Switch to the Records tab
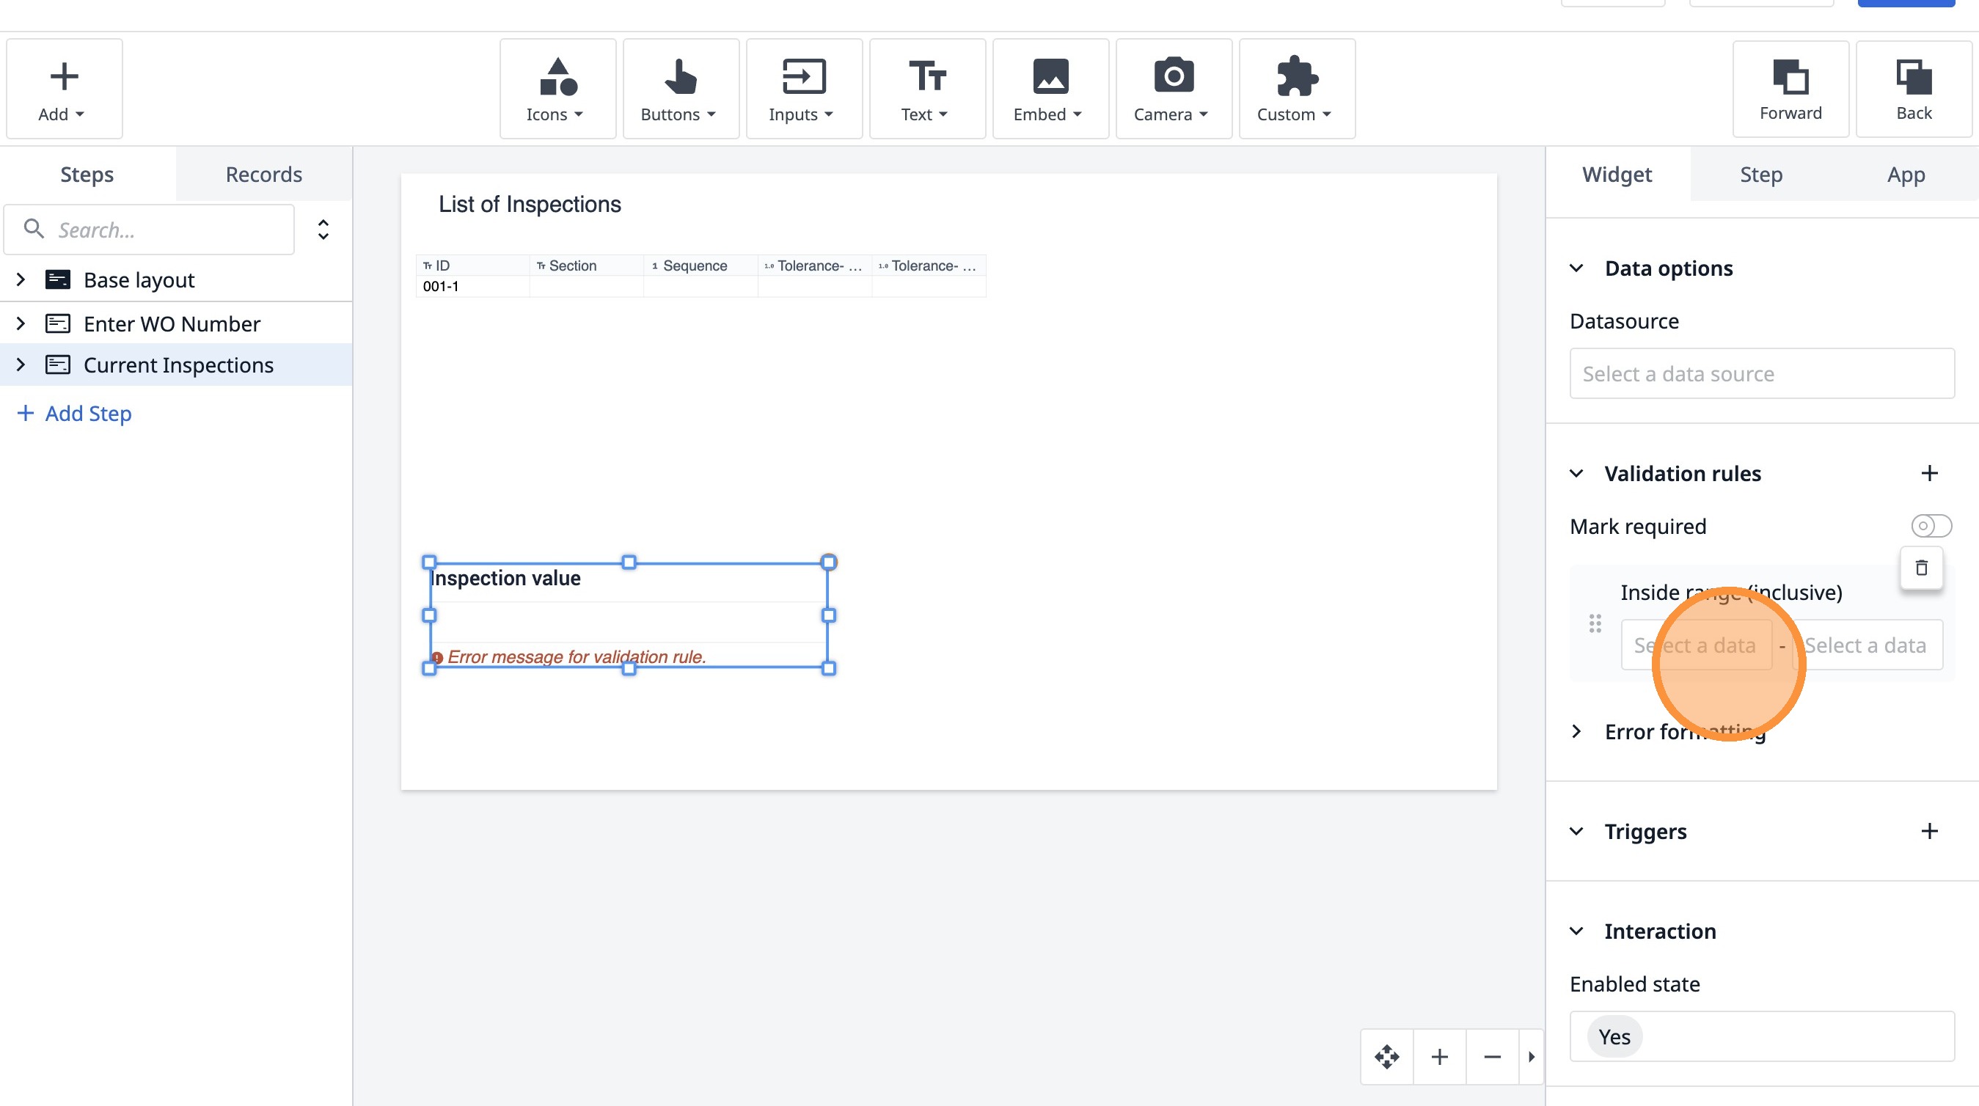 pyautogui.click(x=263, y=175)
